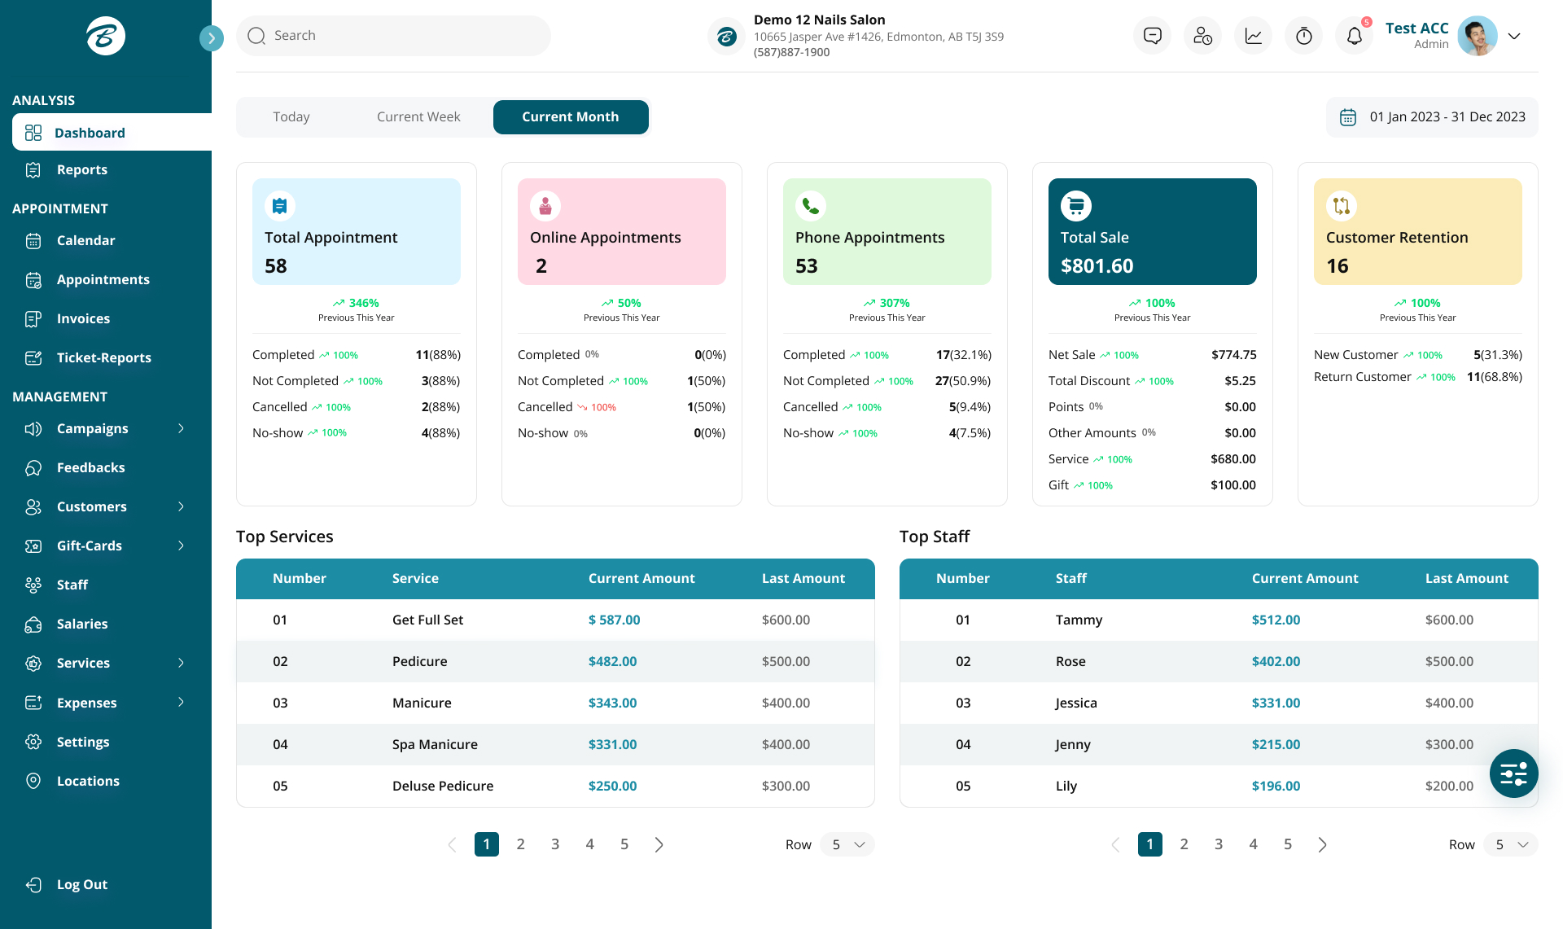Open the Row count dropdown under Top Services
The image size is (1563, 929).
click(x=847, y=844)
